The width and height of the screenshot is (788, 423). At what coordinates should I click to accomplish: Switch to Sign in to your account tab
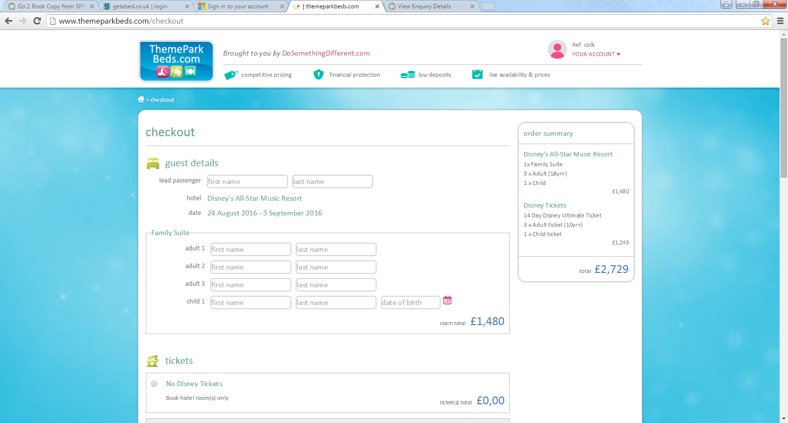[x=241, y=6]
